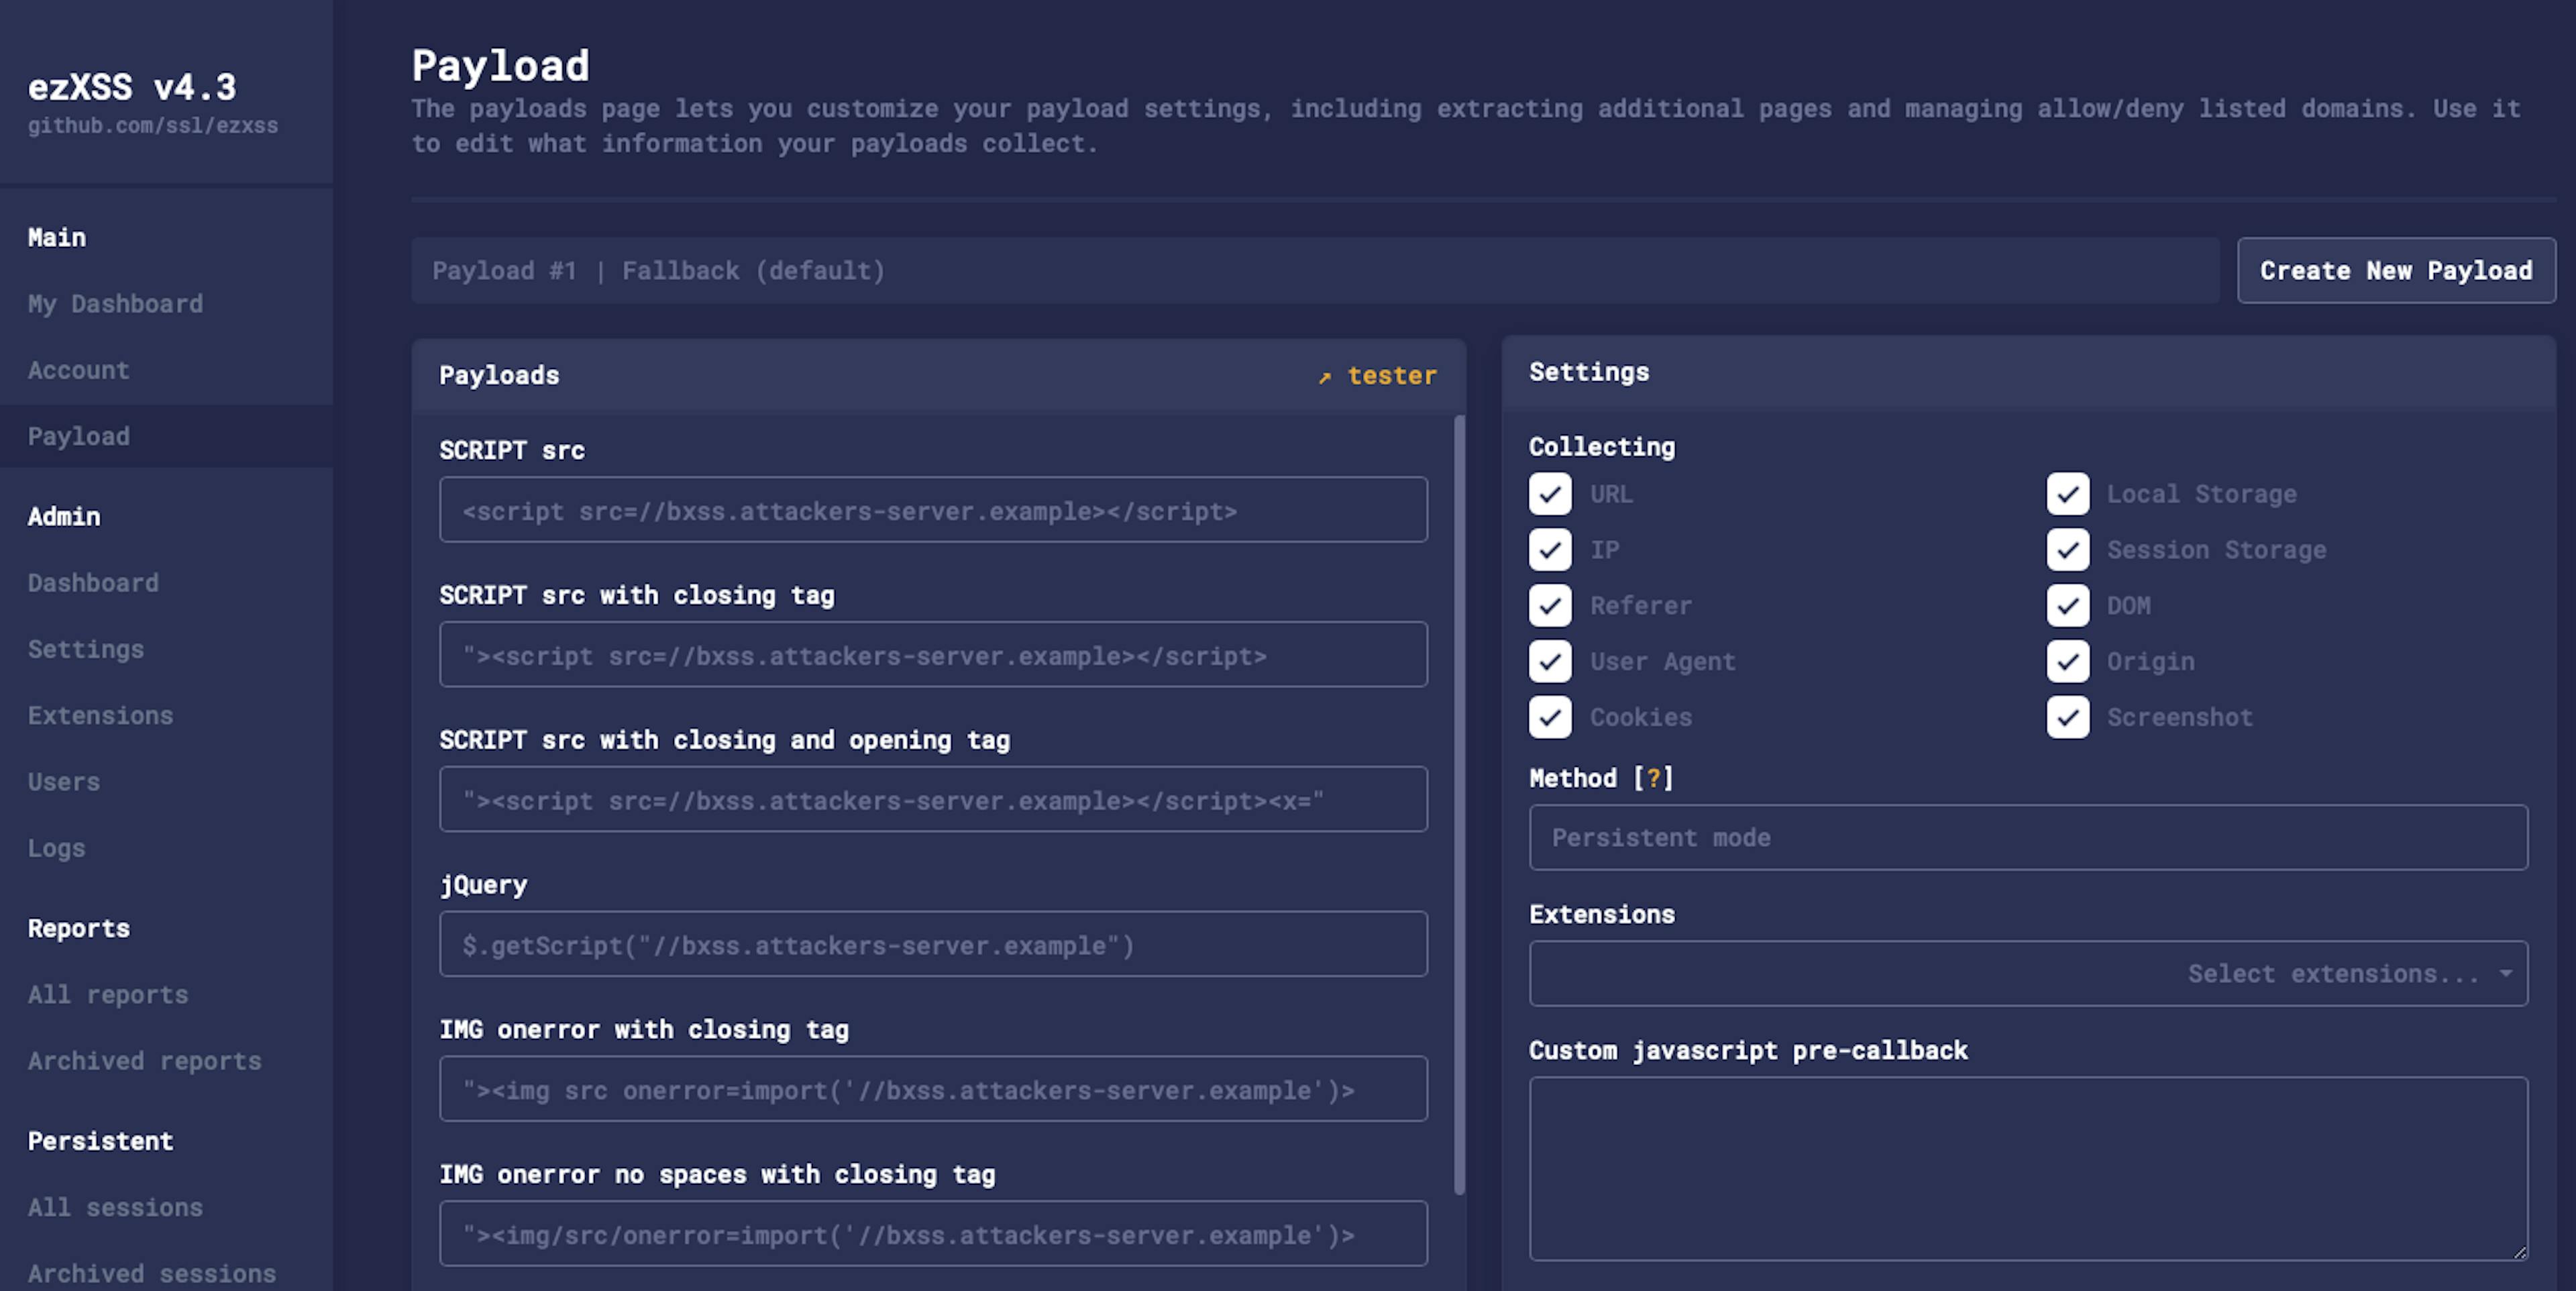Click Create New Payload button
The width and height of the screenshot is (2576, 1291).
[2395, 271]
